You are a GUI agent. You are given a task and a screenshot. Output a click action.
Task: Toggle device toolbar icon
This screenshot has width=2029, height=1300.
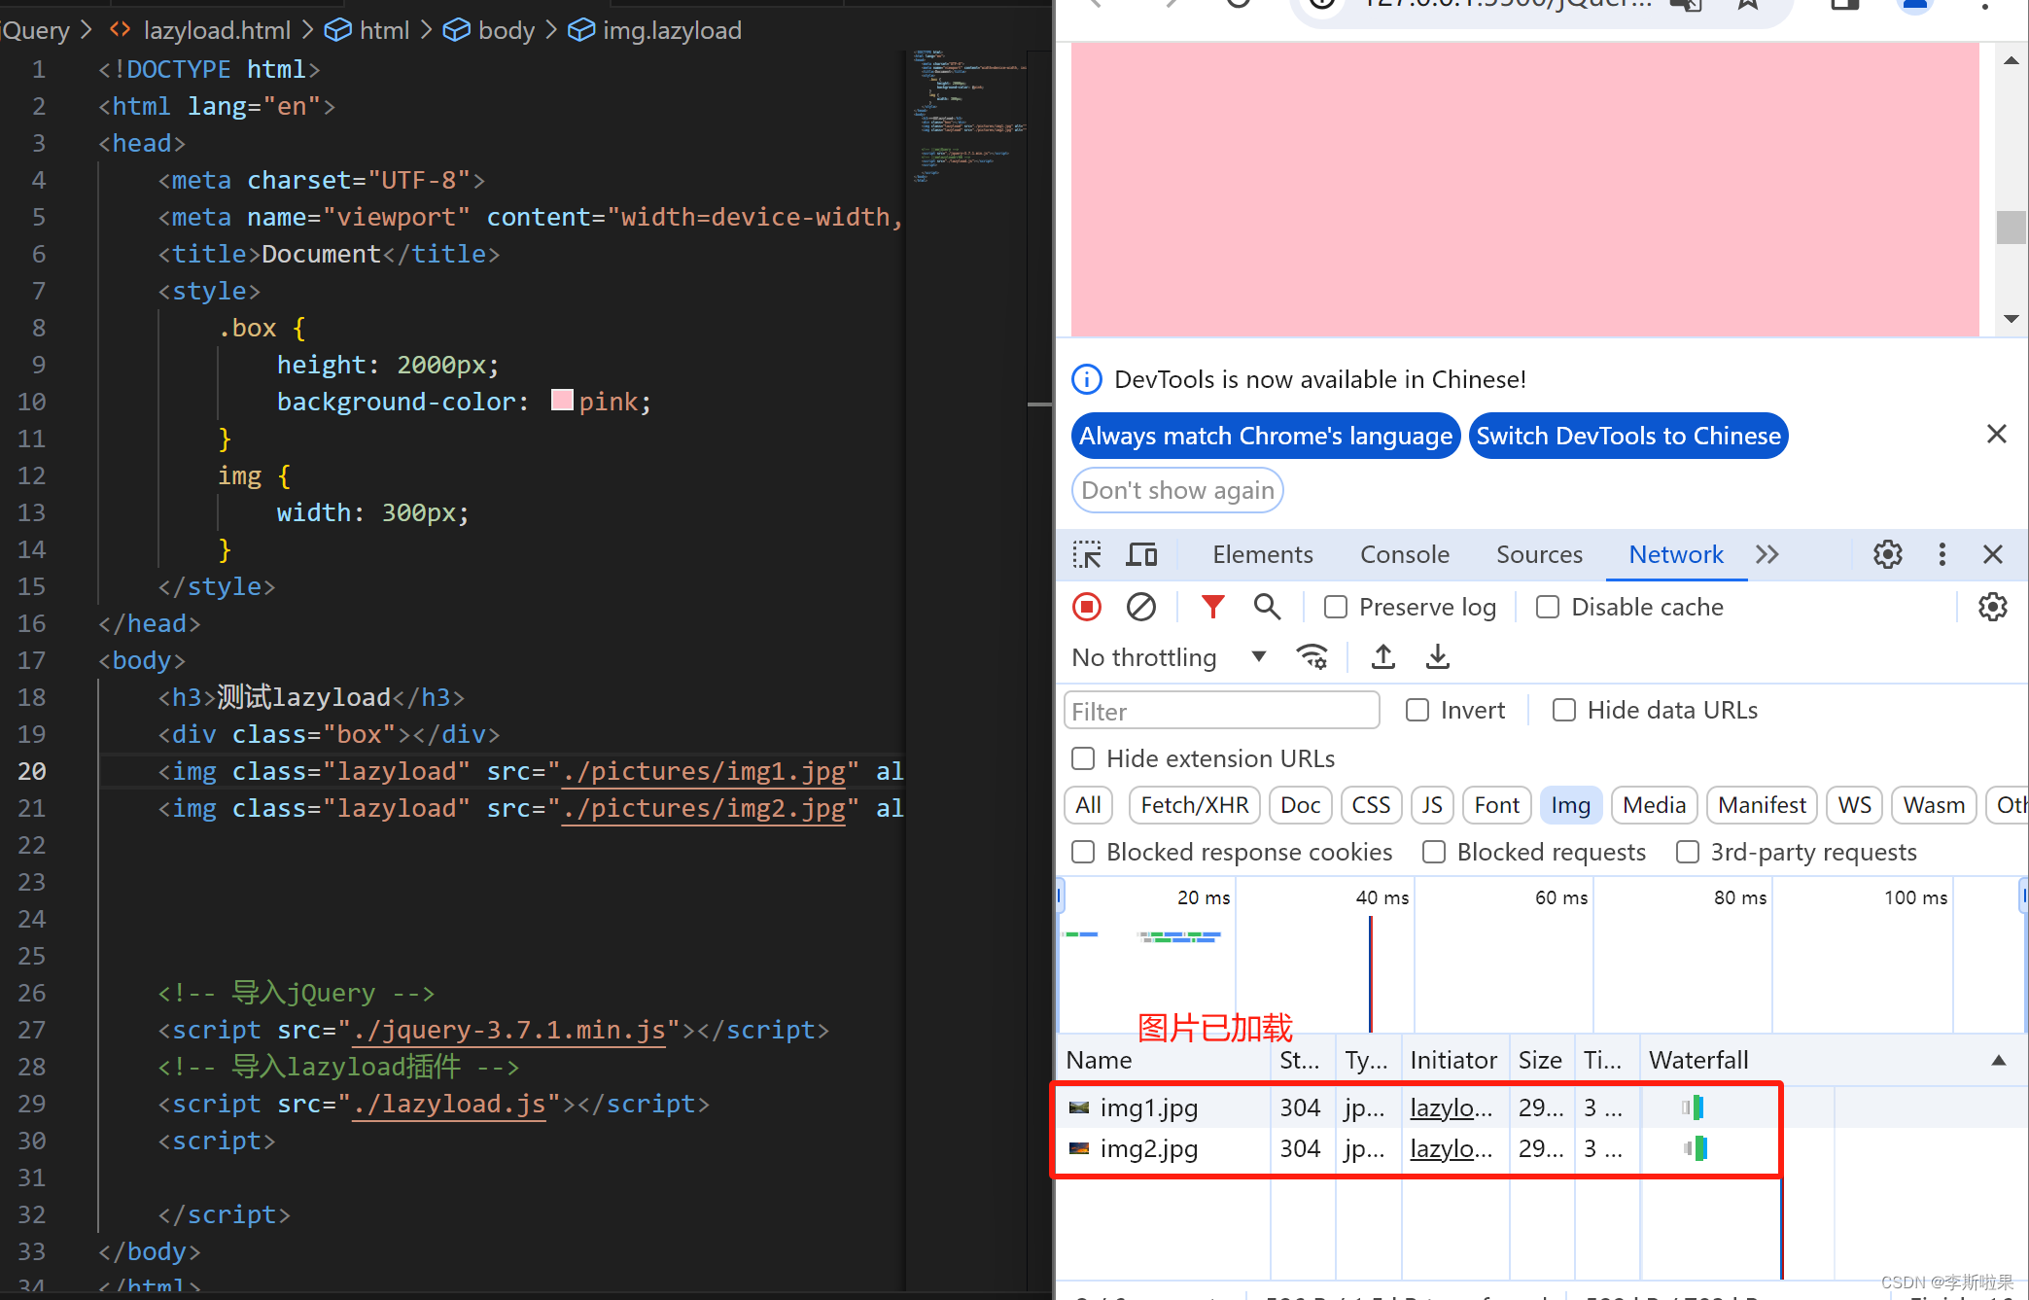tap(1141, 554)
